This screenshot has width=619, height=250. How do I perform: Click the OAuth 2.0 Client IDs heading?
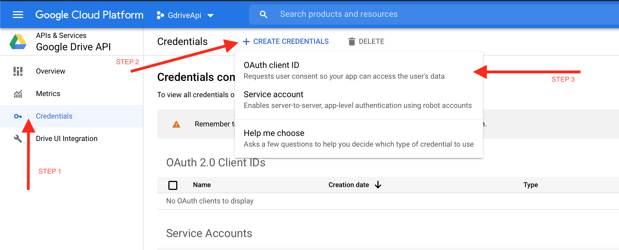pyautogui.click(x=215, y=163)
